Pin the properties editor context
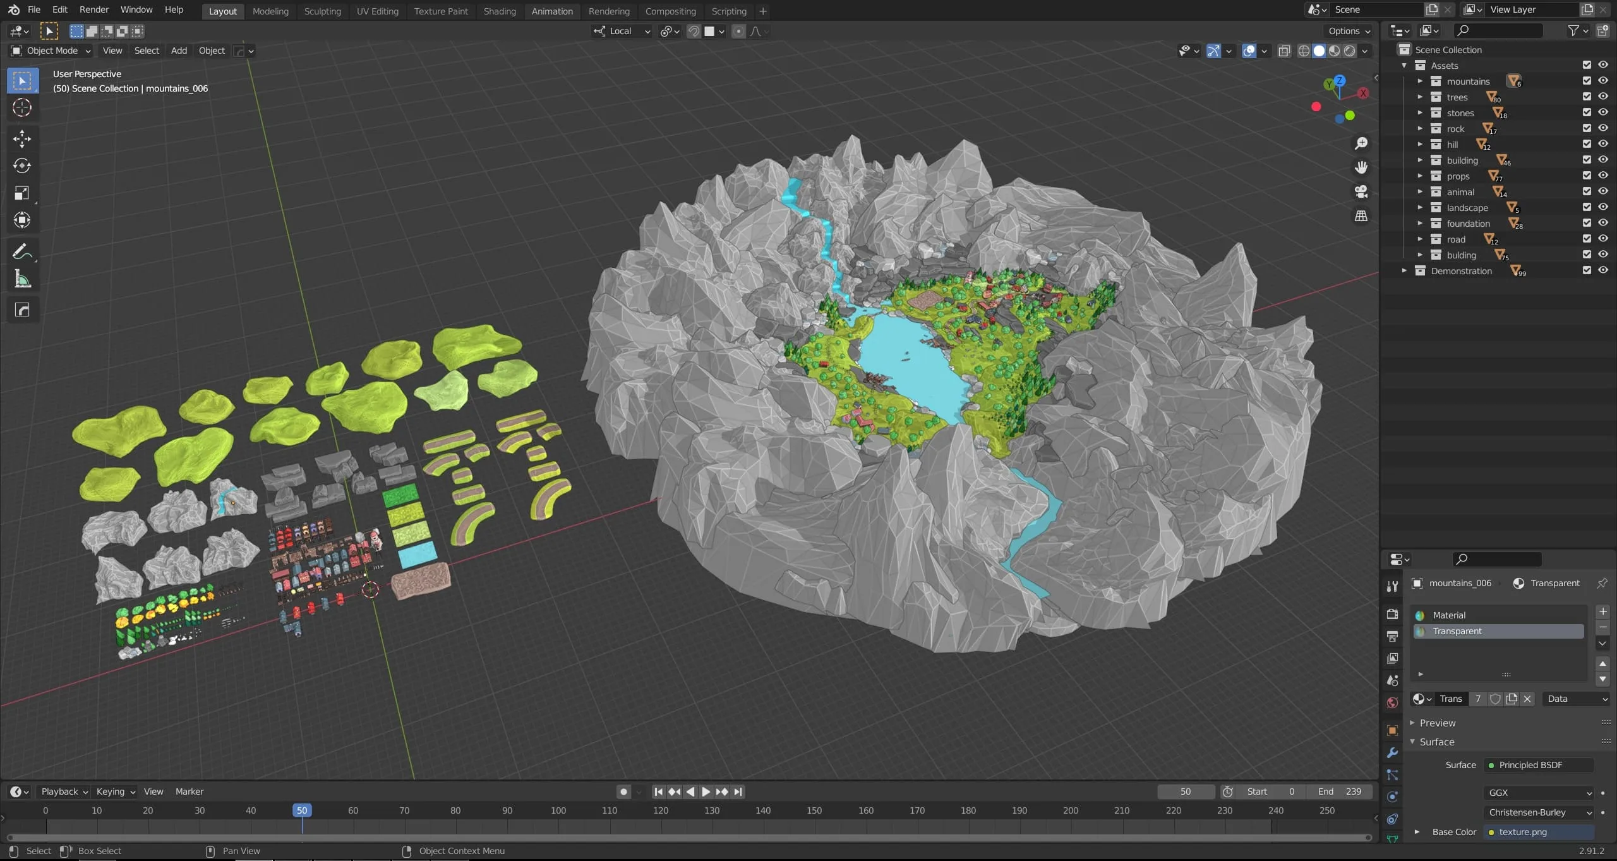1617x861 pixels. (x=1602, y=583)
